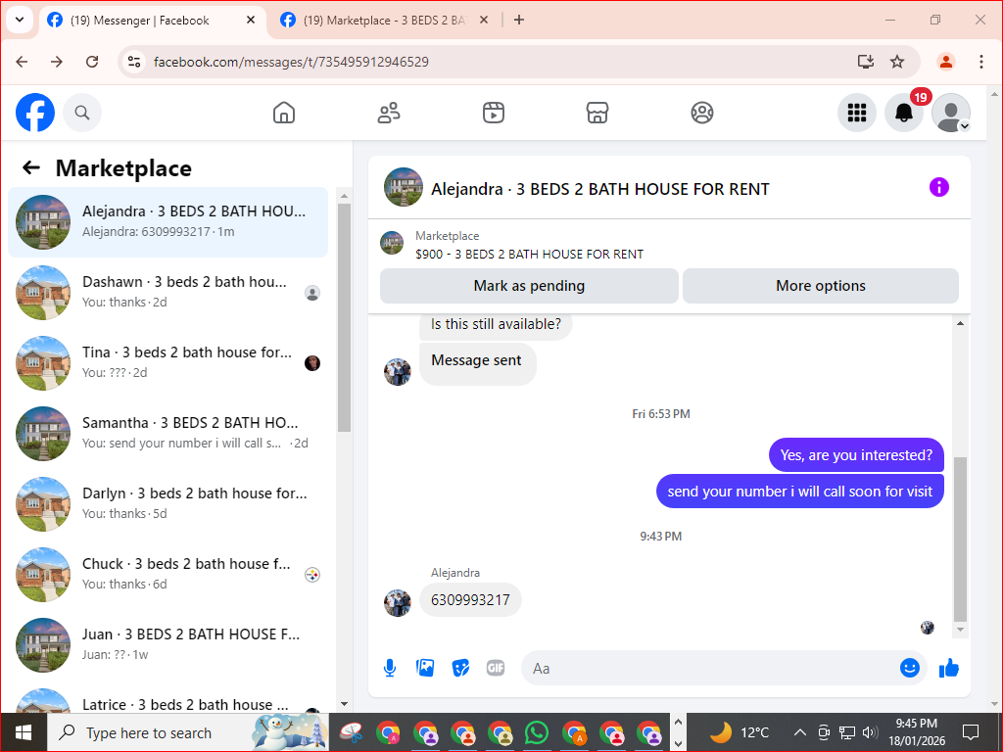Viewport: 1003px width, 752px height.
Task: Open the volume control in tray
Action: (x=870, y=732)
